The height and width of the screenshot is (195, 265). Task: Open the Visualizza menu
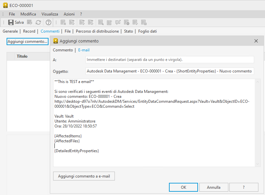(50, 14)
